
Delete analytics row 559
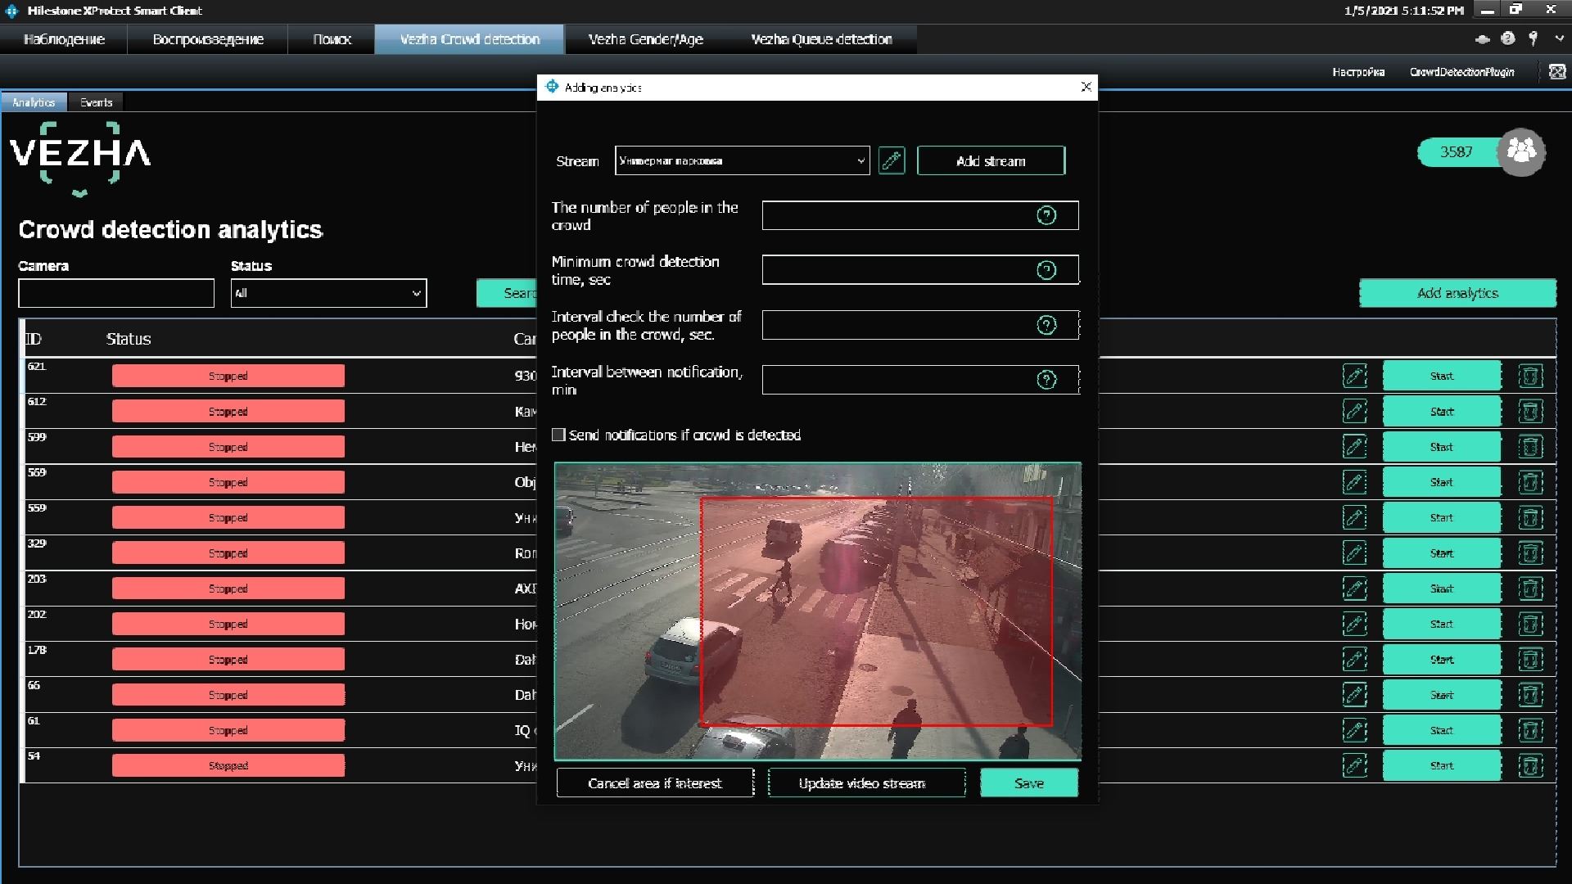1530,517
